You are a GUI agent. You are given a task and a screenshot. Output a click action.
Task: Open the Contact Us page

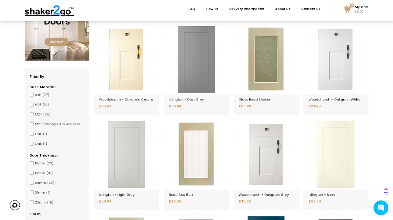(310, 9)
